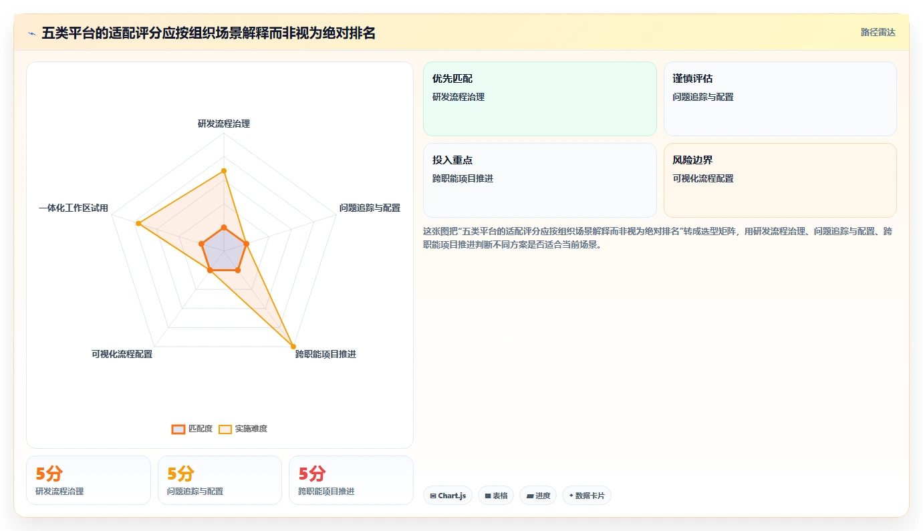Click the 实施难度 data point at 跨职能项目推进
The height and width of the screenshot is (531, 923).
coord(293,346)
